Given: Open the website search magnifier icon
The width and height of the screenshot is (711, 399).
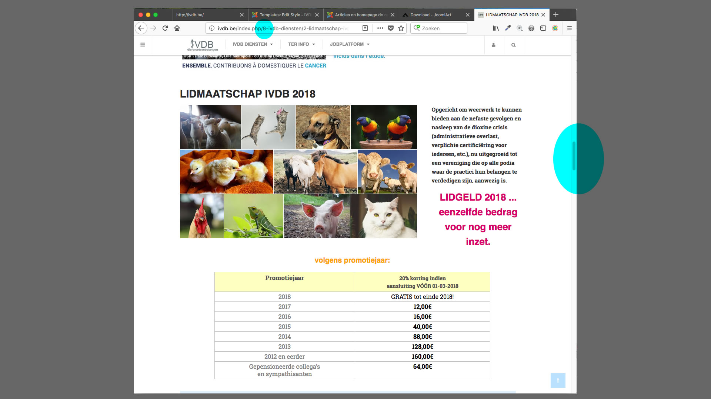Looking at the screenshot, I should 514,45.
